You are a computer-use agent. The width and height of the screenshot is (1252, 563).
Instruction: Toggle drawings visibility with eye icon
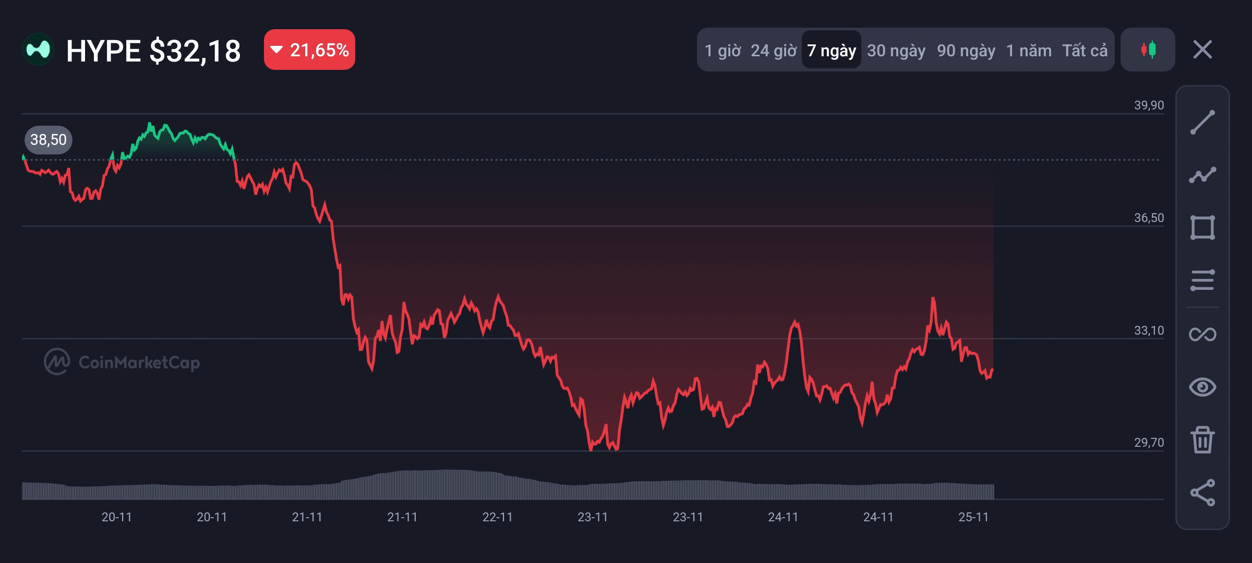click(x=1202, y=387)
